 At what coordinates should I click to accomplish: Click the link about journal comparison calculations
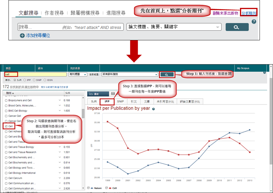[54, 87]
